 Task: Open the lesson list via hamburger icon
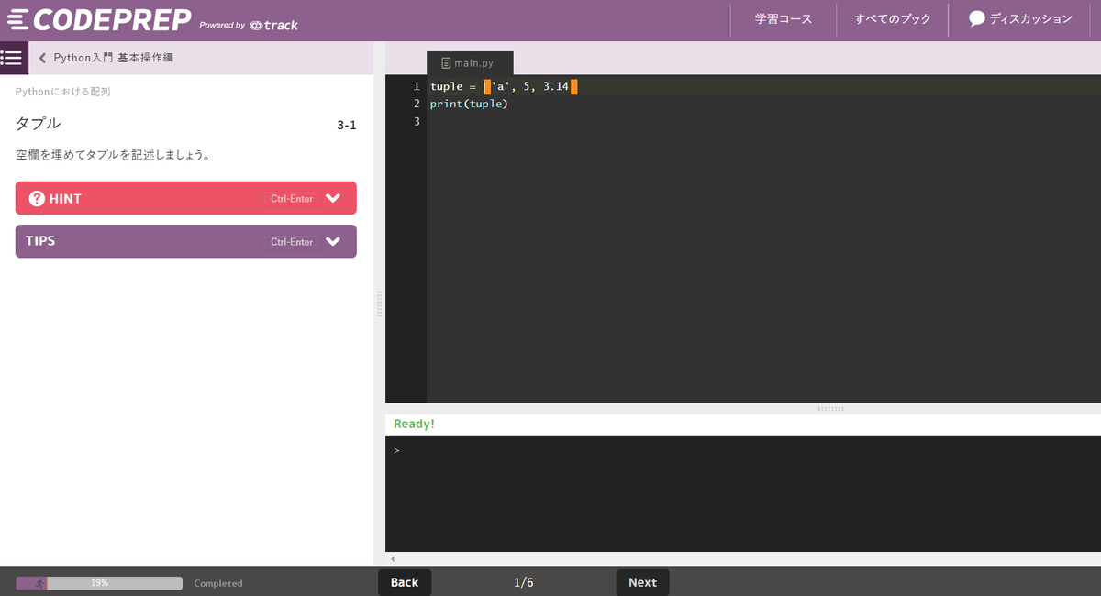click(x=12, y=58)
